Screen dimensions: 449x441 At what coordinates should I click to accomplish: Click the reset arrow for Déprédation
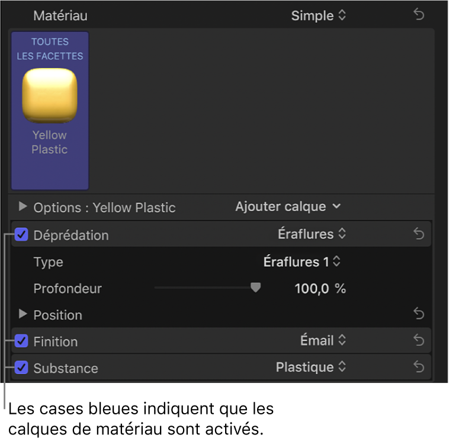point(419,234)
